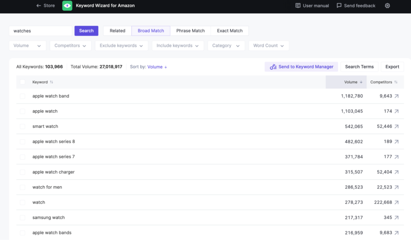The image size is (411, 240).
Task: Switch to the Phrase Match tab
Action: 190,30
